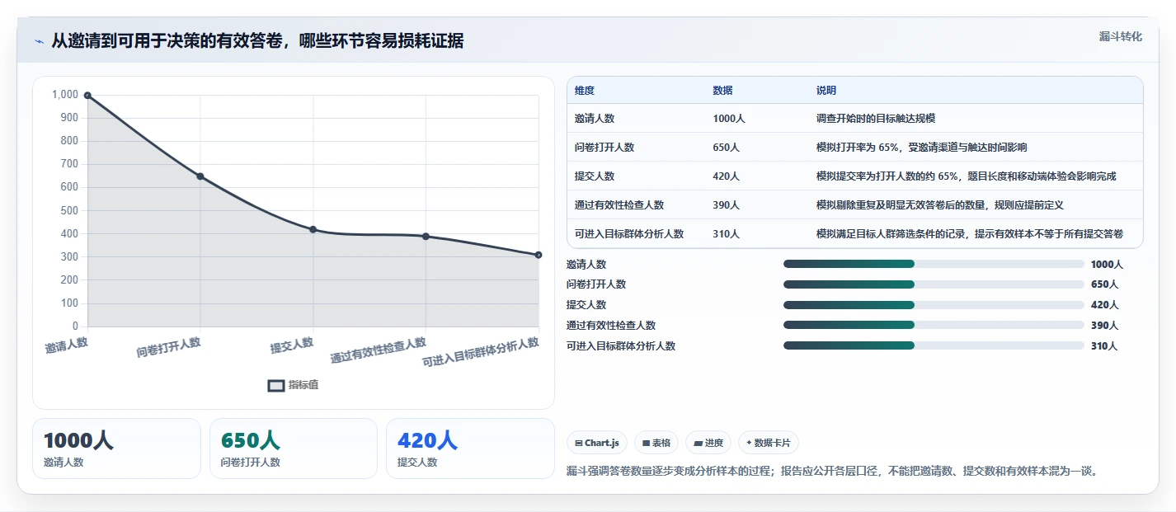Click the 可进入目标群体分析人数 310人 progress bar
This screenshot has height=512, width=1176.
coord(934,346)
